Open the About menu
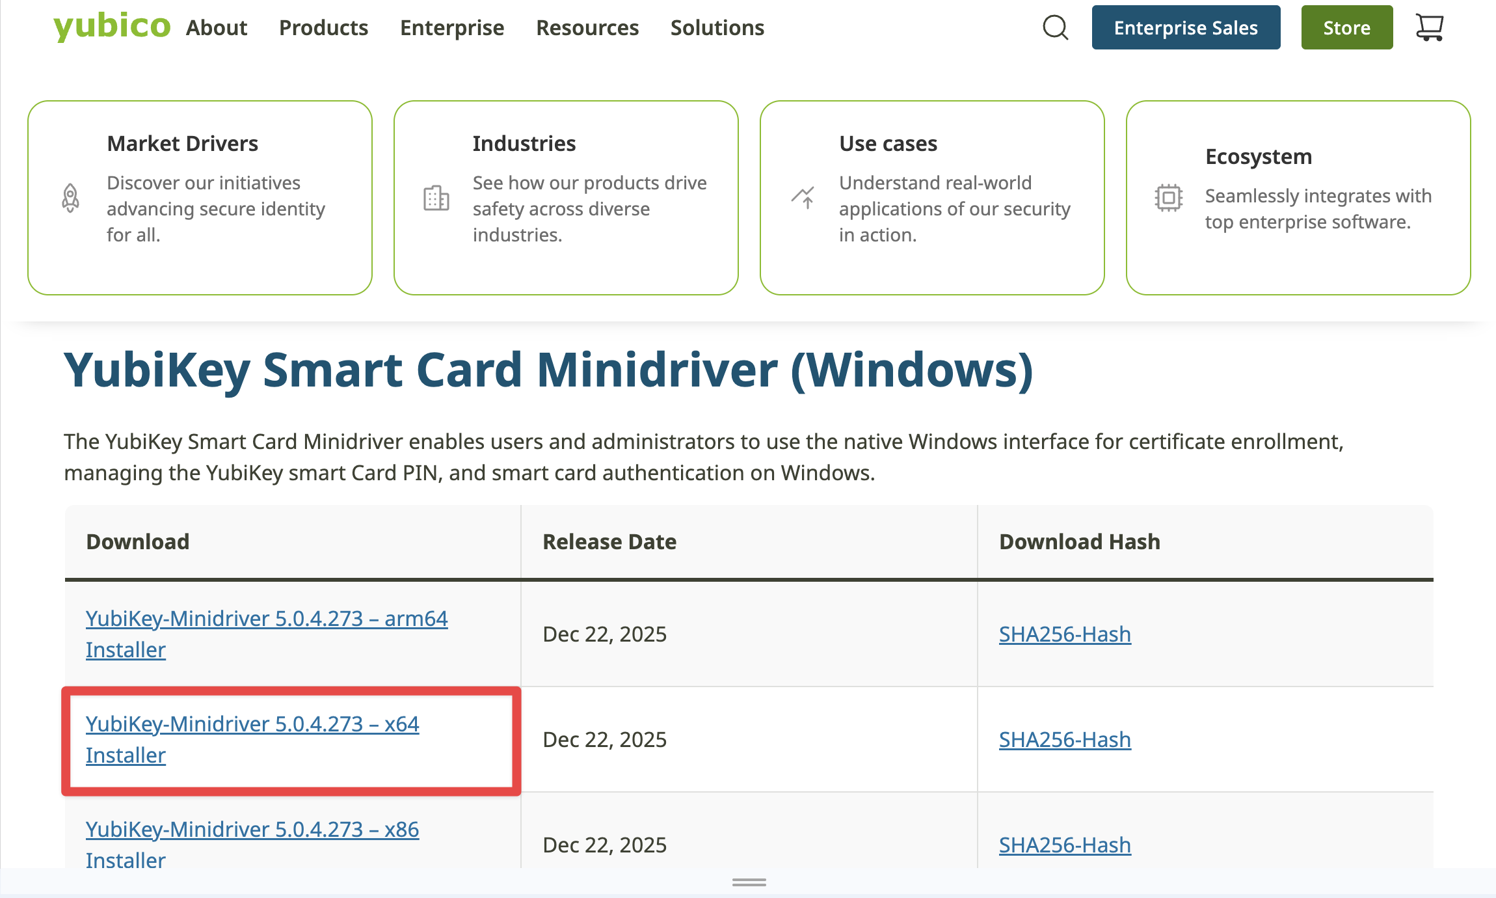Viewport: 1496px width, 898px height. (217, 28)
